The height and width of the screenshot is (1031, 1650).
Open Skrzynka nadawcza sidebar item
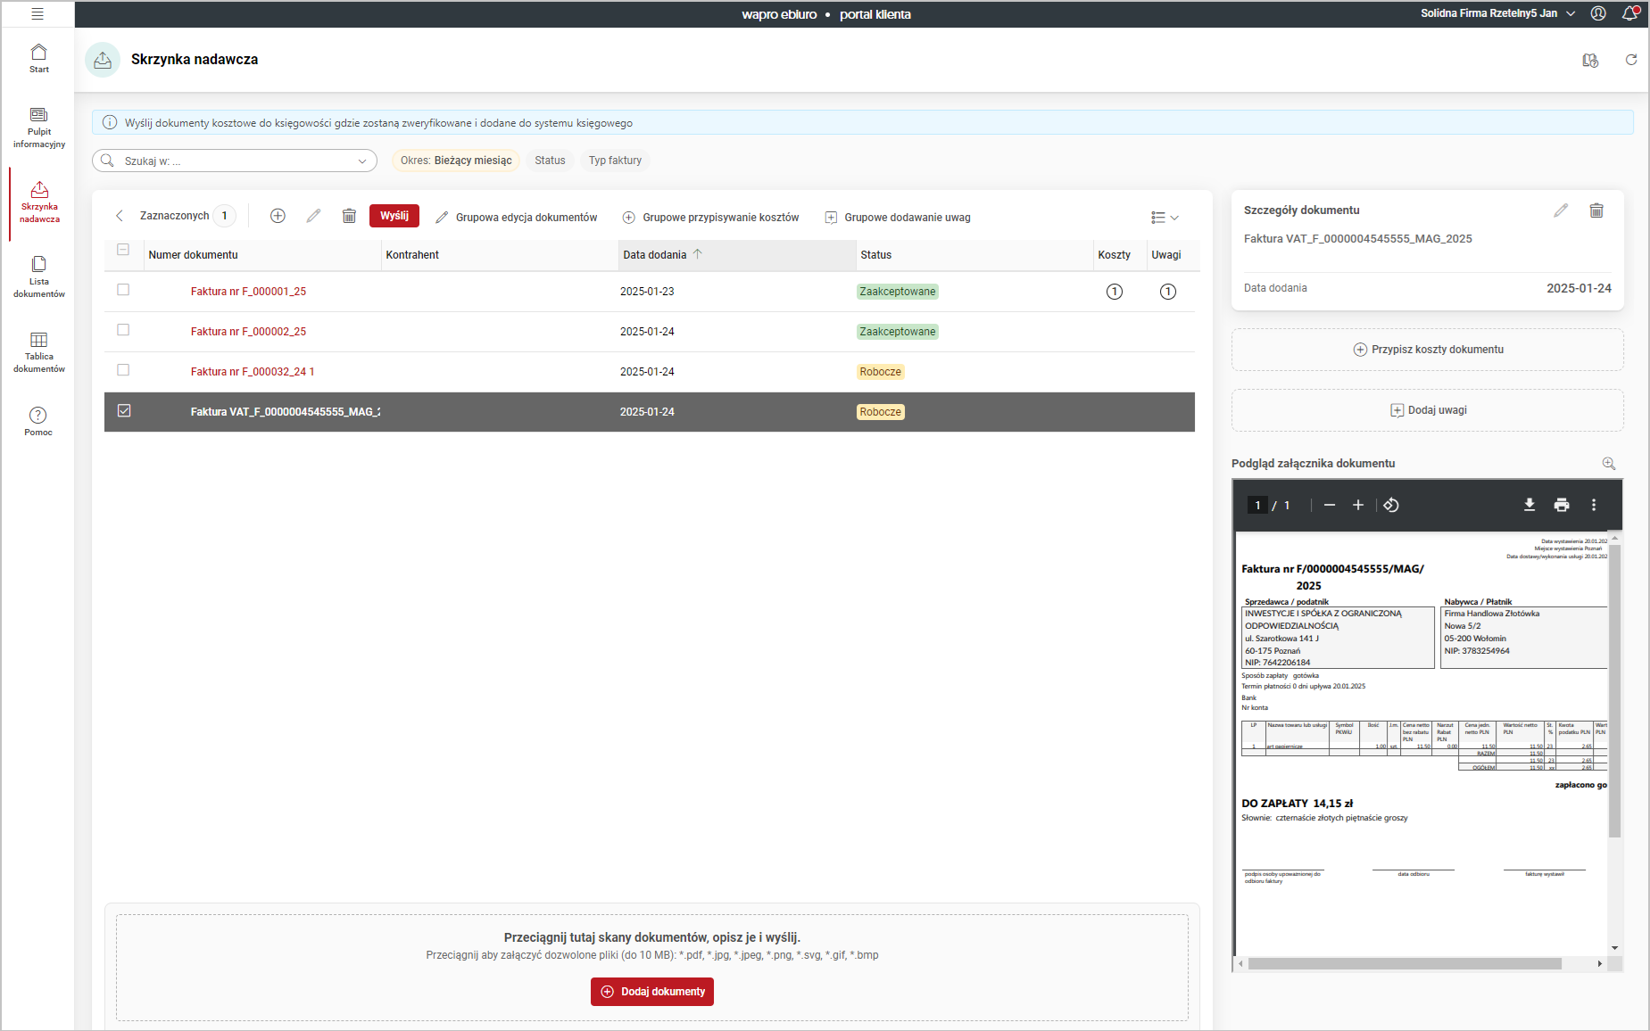click(39, 203)
